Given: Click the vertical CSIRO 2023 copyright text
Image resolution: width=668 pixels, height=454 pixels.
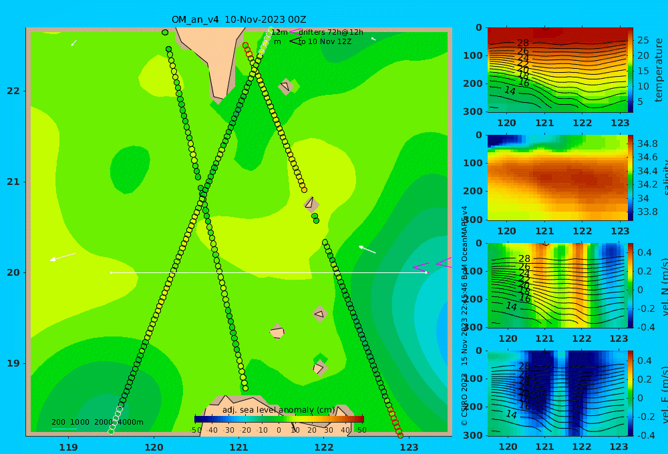Looking at the screenshot, I should 464,400.
